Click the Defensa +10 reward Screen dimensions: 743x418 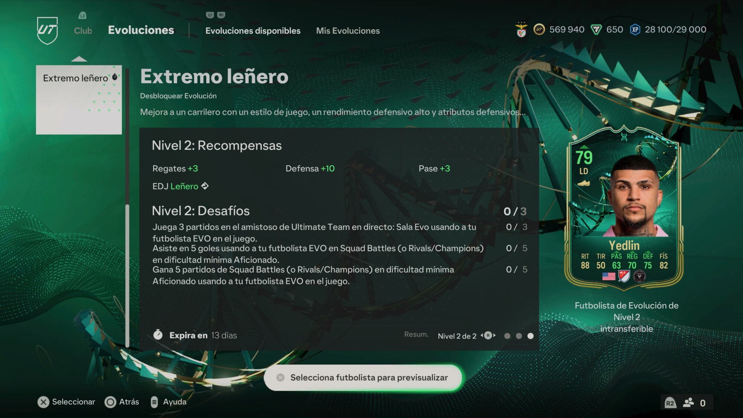click(x=310, y=169)
